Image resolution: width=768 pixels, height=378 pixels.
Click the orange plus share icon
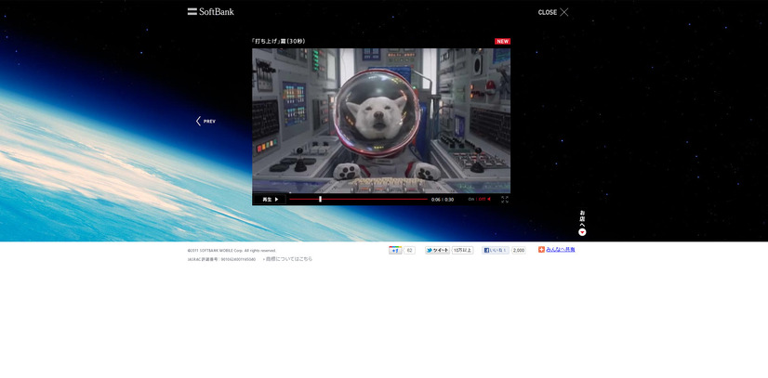click(541, 249)
